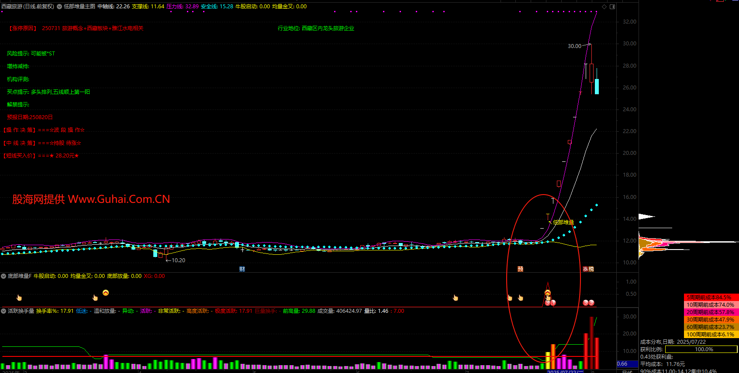Click the 成本分布,日期: 2025/07/22 line
739x373 pixels.
[673, 342]
